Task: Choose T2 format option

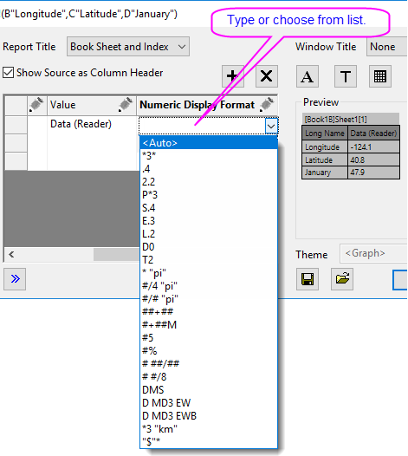Action: [209, 260]
